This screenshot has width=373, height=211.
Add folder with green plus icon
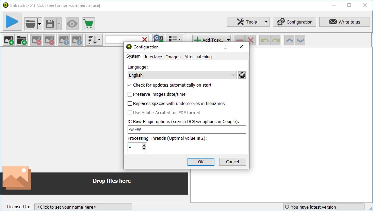(x=22, y=40)
